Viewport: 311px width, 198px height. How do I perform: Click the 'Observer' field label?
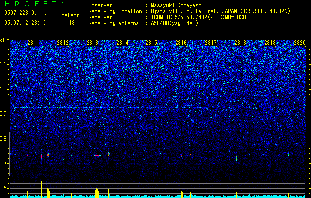[x=100, y=5]
